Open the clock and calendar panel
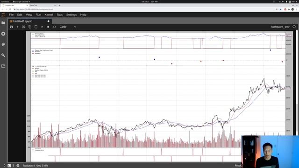This screenshot has width=299, height=168. pos(149,1)
